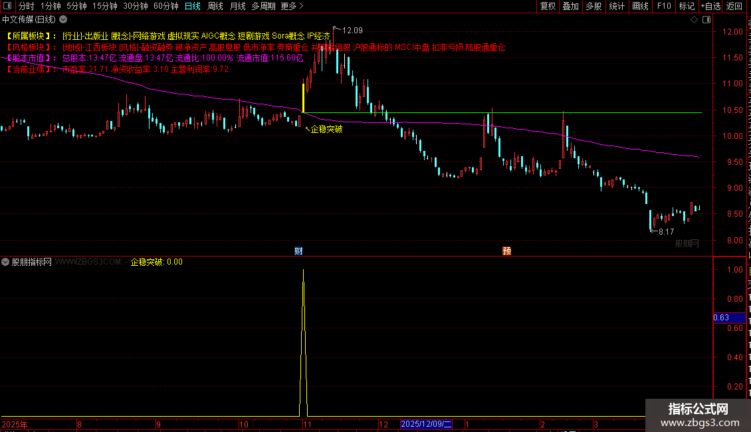Expand the 中文传媒(日线) title dropdown

tap(63, 20)
